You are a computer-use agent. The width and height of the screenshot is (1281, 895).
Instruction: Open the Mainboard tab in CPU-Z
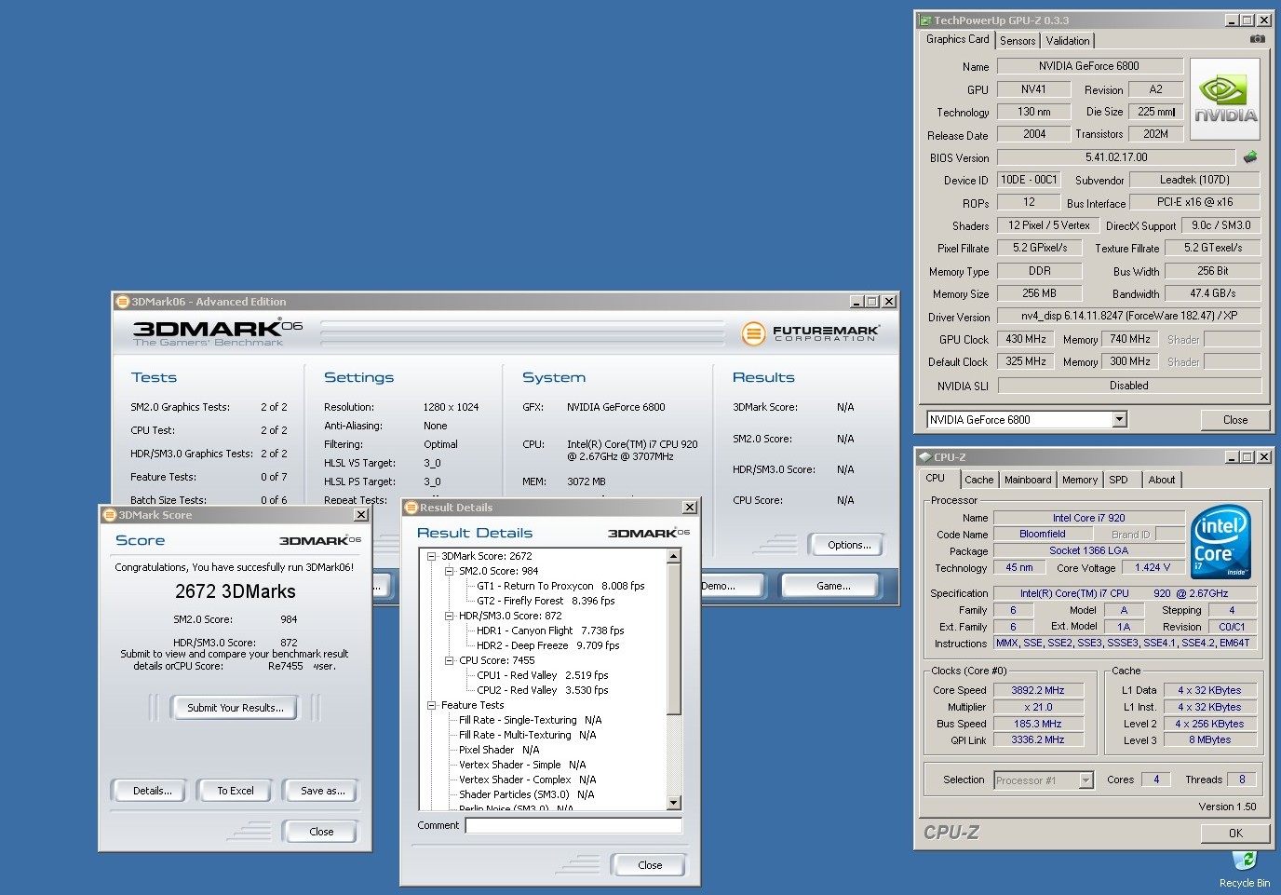point(1028,480)
